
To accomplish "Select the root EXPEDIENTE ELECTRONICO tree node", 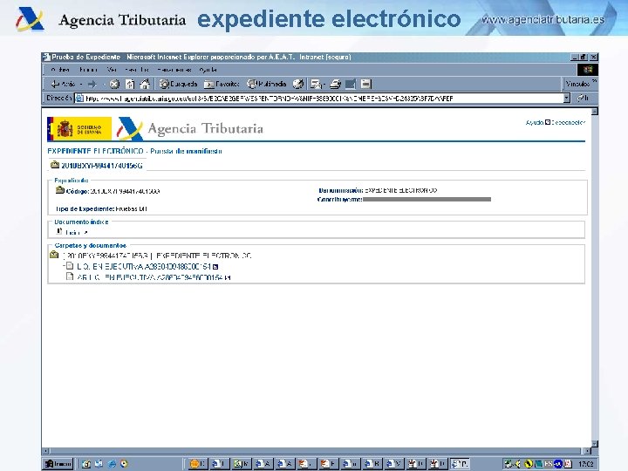I will (157, 256).
